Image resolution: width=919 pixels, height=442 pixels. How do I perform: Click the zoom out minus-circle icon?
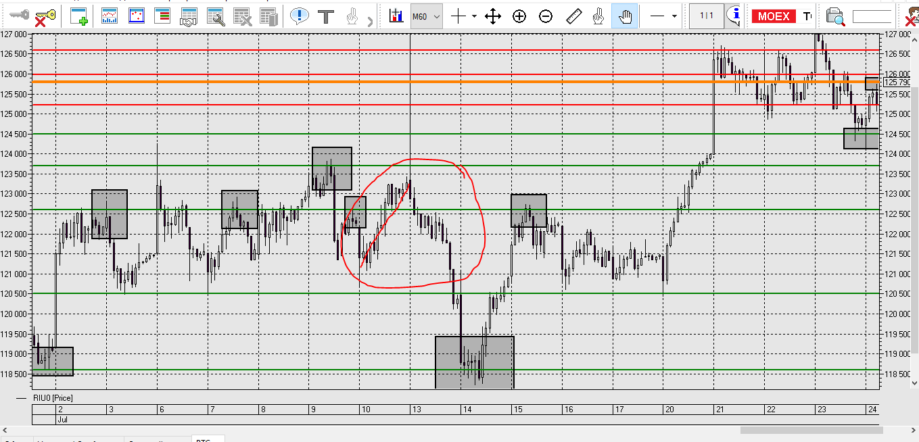[546, 16]
